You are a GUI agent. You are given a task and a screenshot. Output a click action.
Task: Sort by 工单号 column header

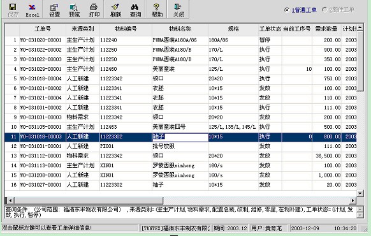click(x=43, y=29)
